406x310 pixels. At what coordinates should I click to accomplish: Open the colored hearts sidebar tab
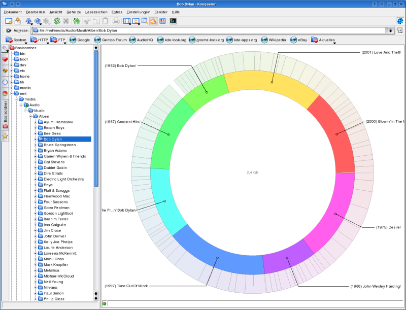5,71
